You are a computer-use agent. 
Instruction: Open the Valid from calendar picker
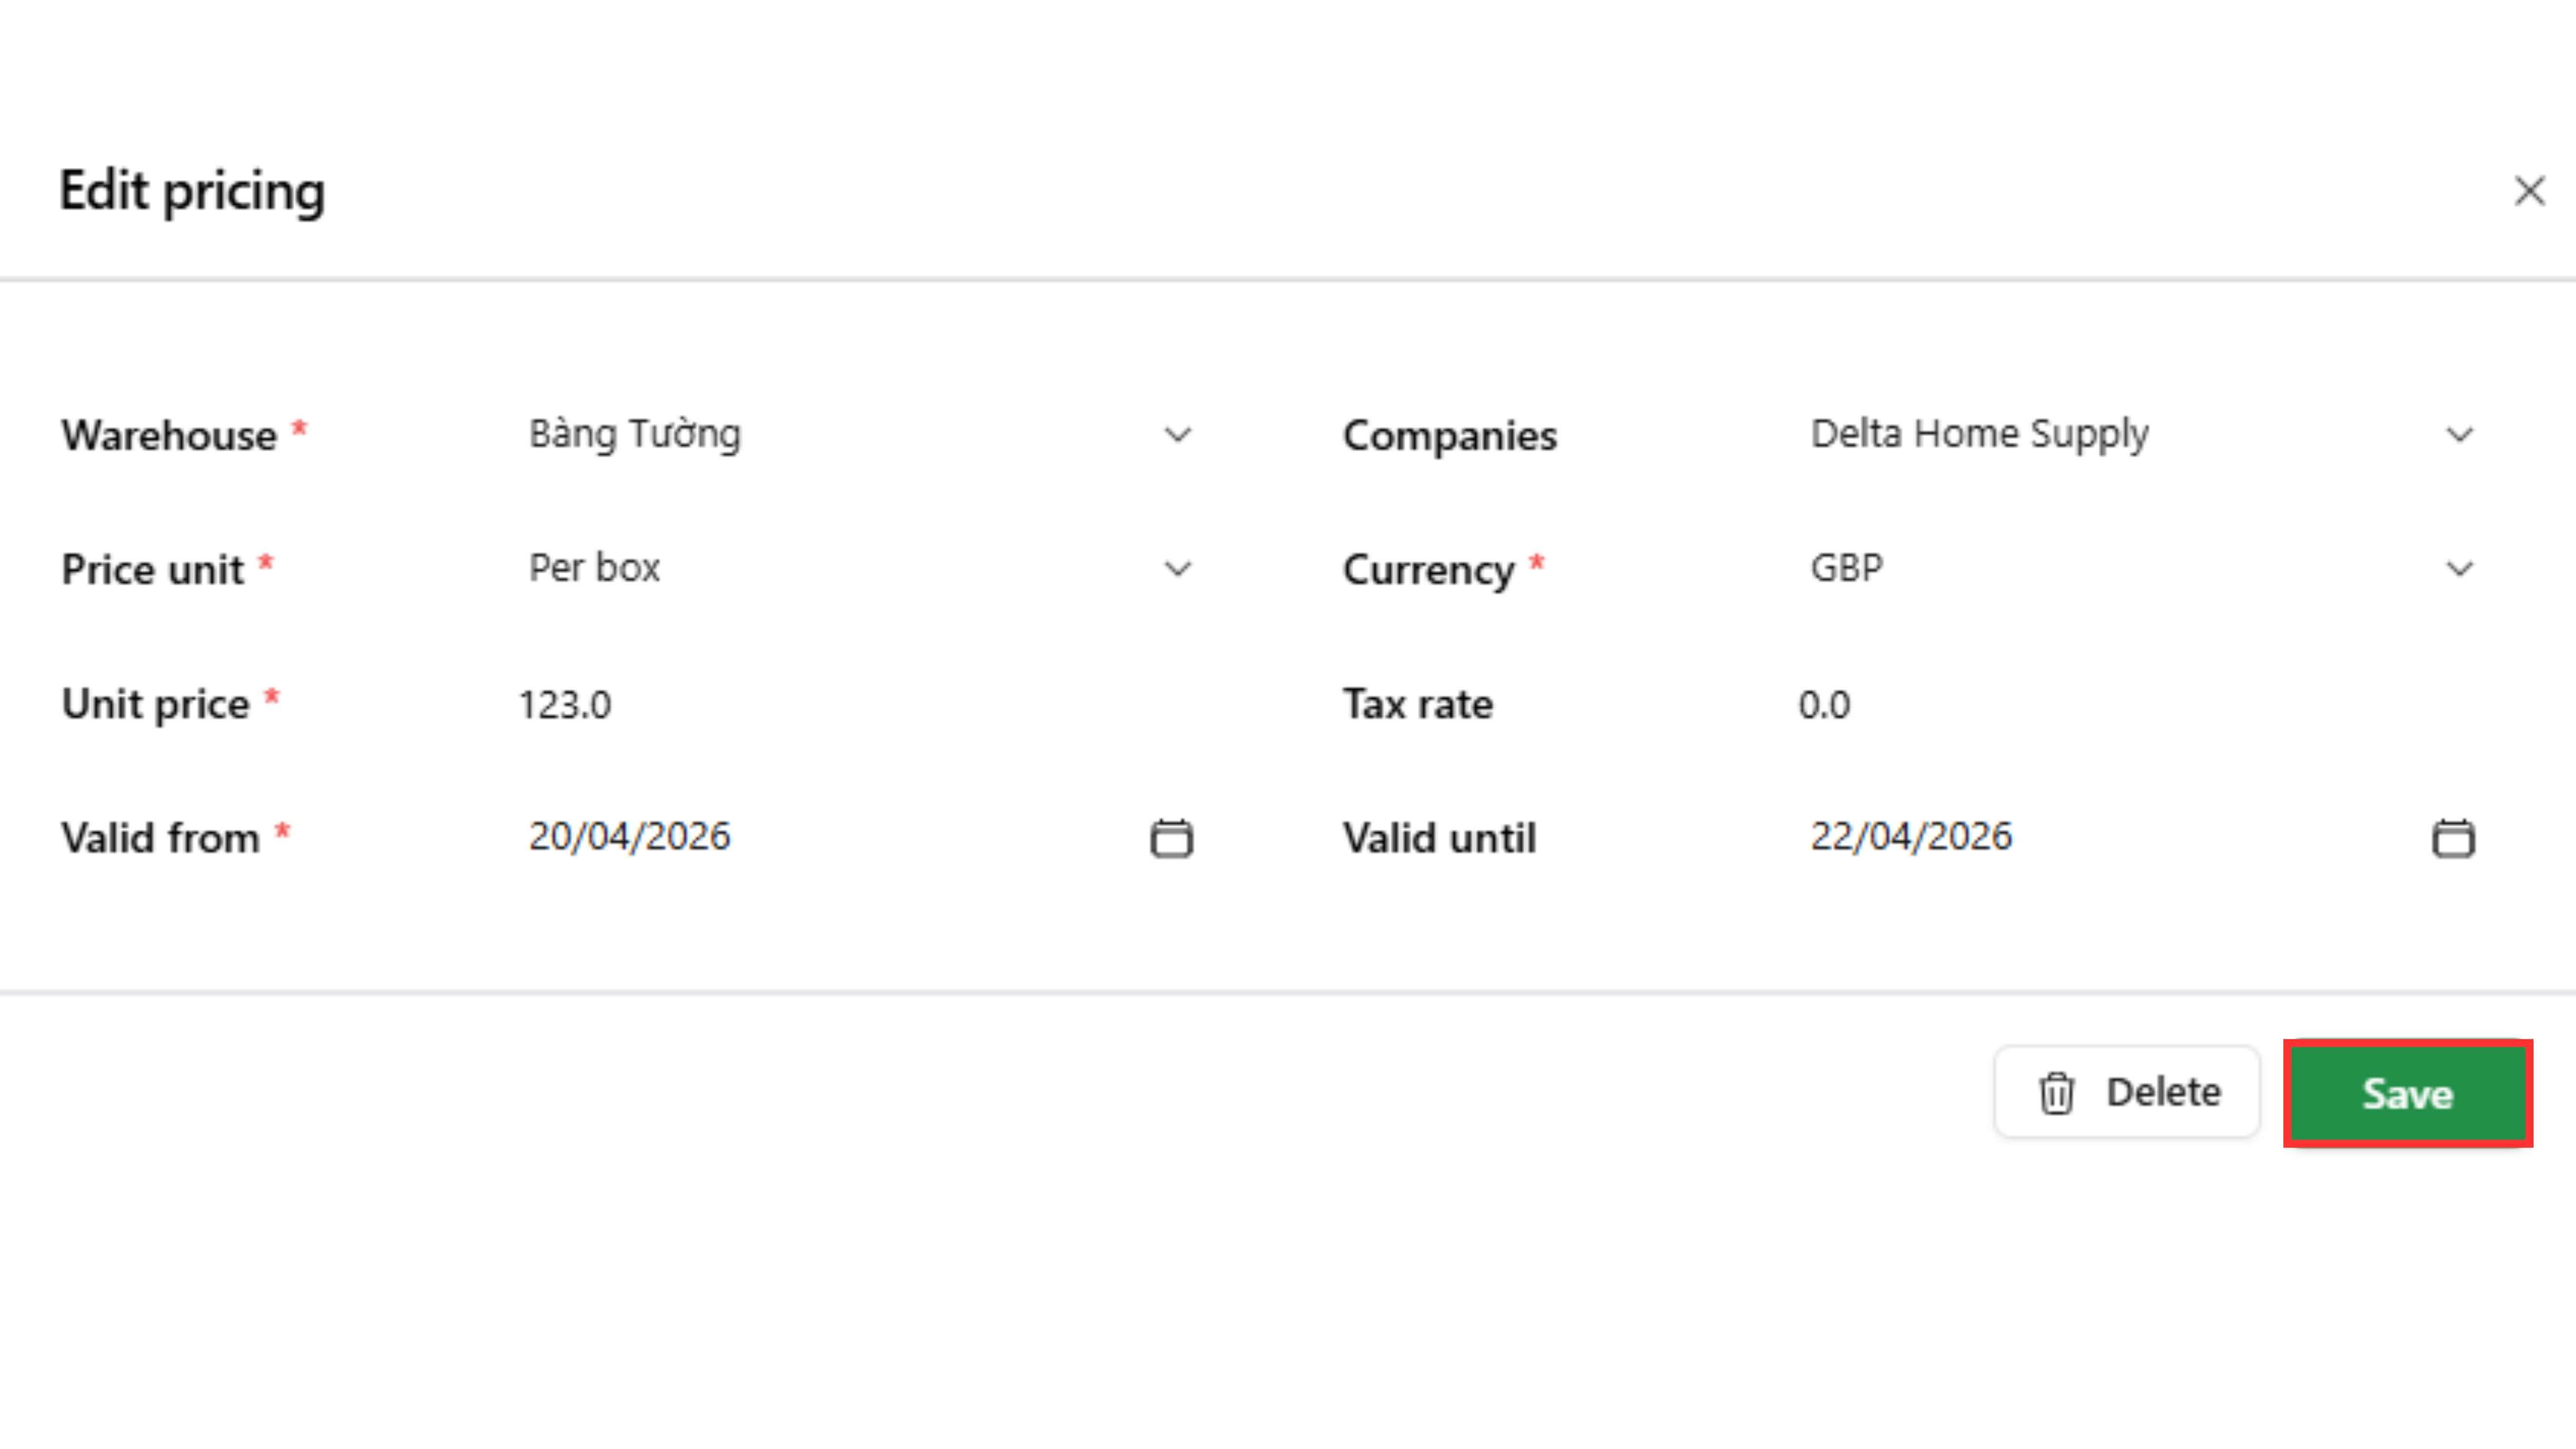point(1171,838)
